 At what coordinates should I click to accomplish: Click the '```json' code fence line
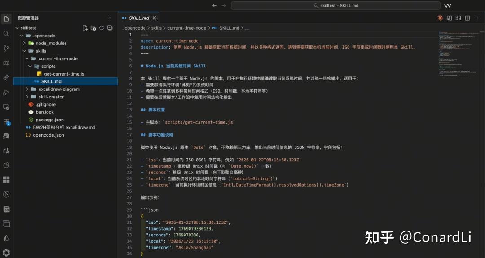click(150, 210)
